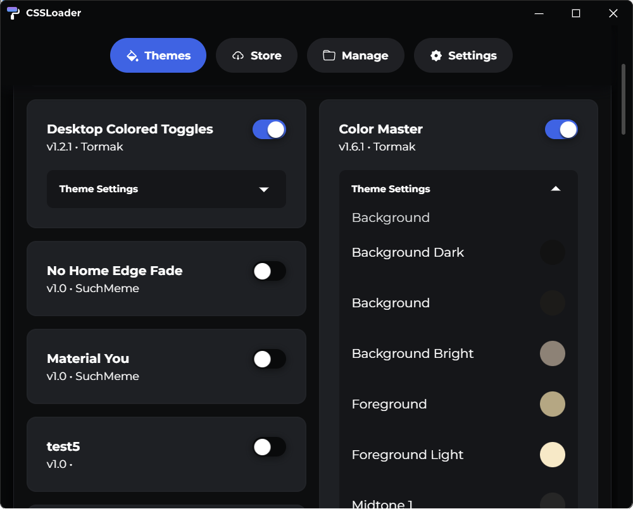Click the 'Material You' title
The width and height of the screenshot is (633, 509).
click(x=88, y=359)
